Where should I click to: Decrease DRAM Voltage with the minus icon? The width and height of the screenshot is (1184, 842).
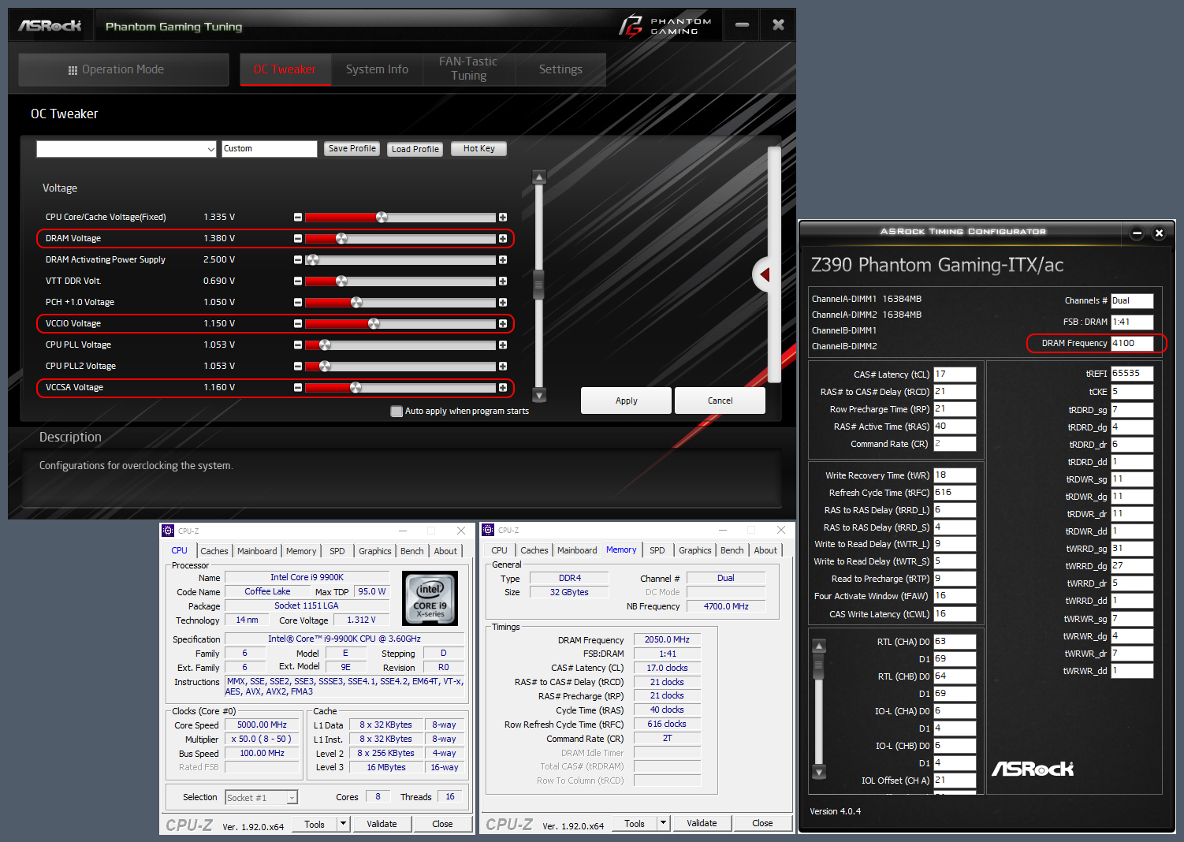click(x=298, y=239)
